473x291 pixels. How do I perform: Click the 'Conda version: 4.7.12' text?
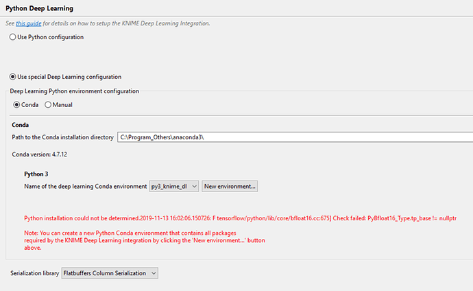point(40,154)
